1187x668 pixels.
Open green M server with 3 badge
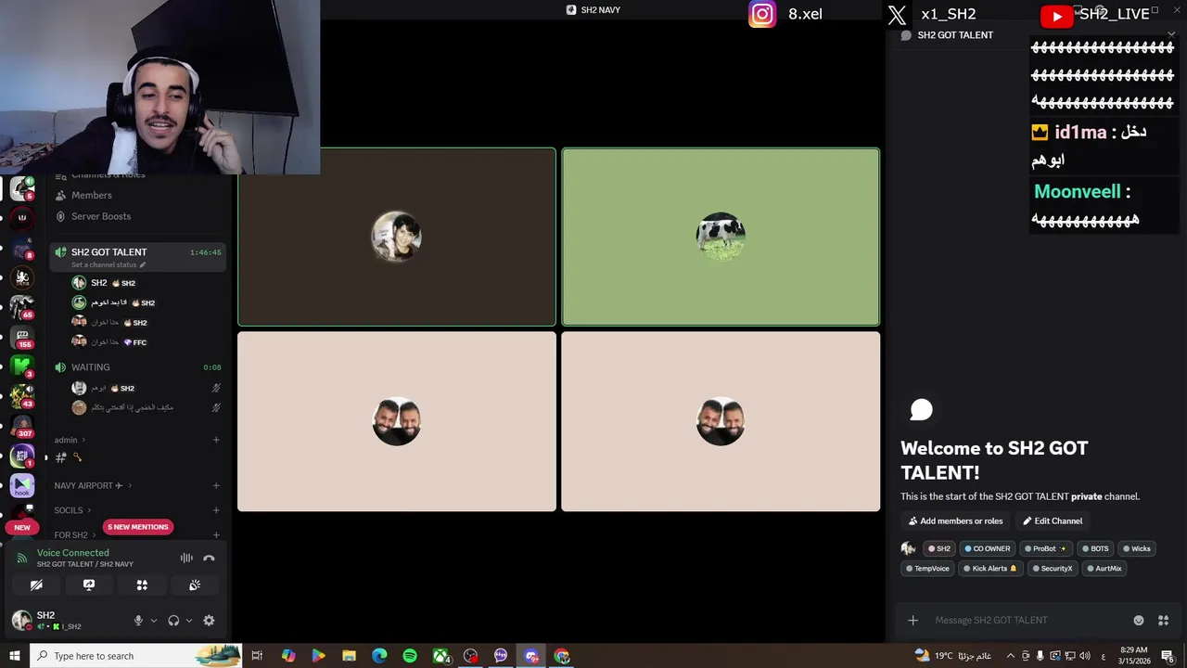click(x=22, y=366)
